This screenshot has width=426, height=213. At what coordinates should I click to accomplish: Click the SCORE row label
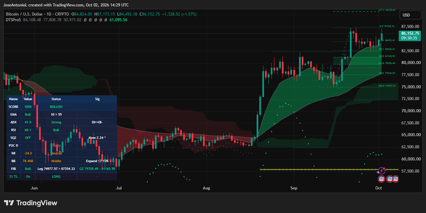[x=13, y=107]
